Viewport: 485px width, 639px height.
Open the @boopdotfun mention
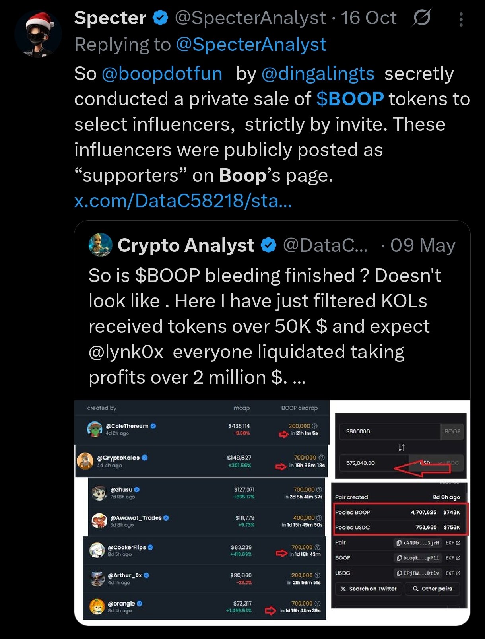pyautogui.click(x=162, y=74)
